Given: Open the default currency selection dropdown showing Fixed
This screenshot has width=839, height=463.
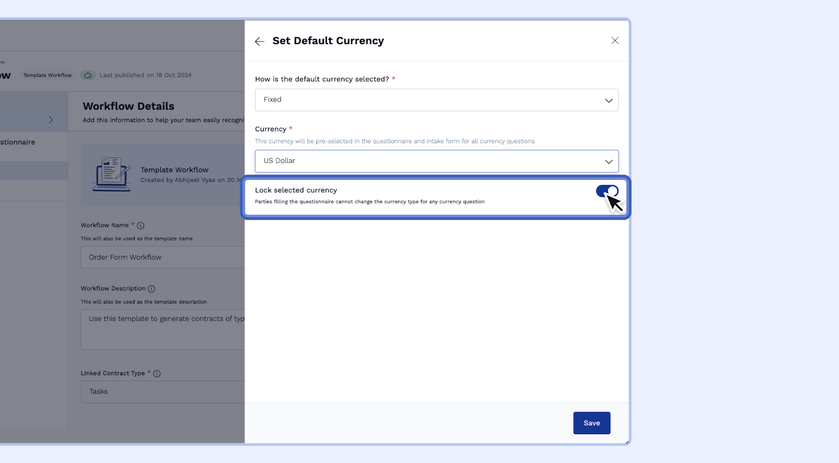Looking at the screenshot, I should 436,100.
